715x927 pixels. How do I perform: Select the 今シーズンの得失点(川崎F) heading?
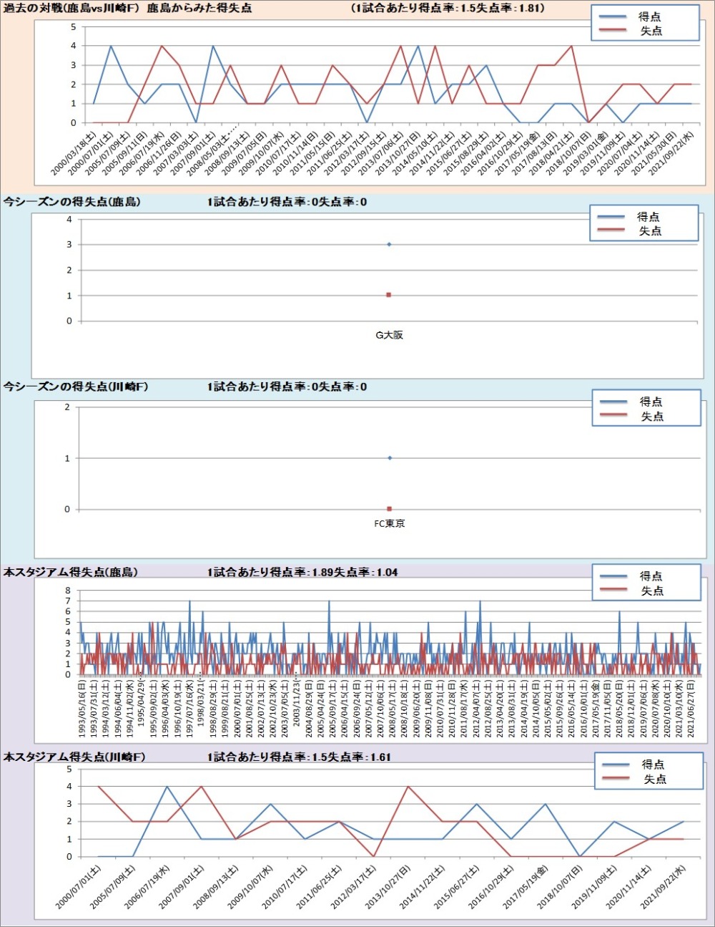(76, 387)
